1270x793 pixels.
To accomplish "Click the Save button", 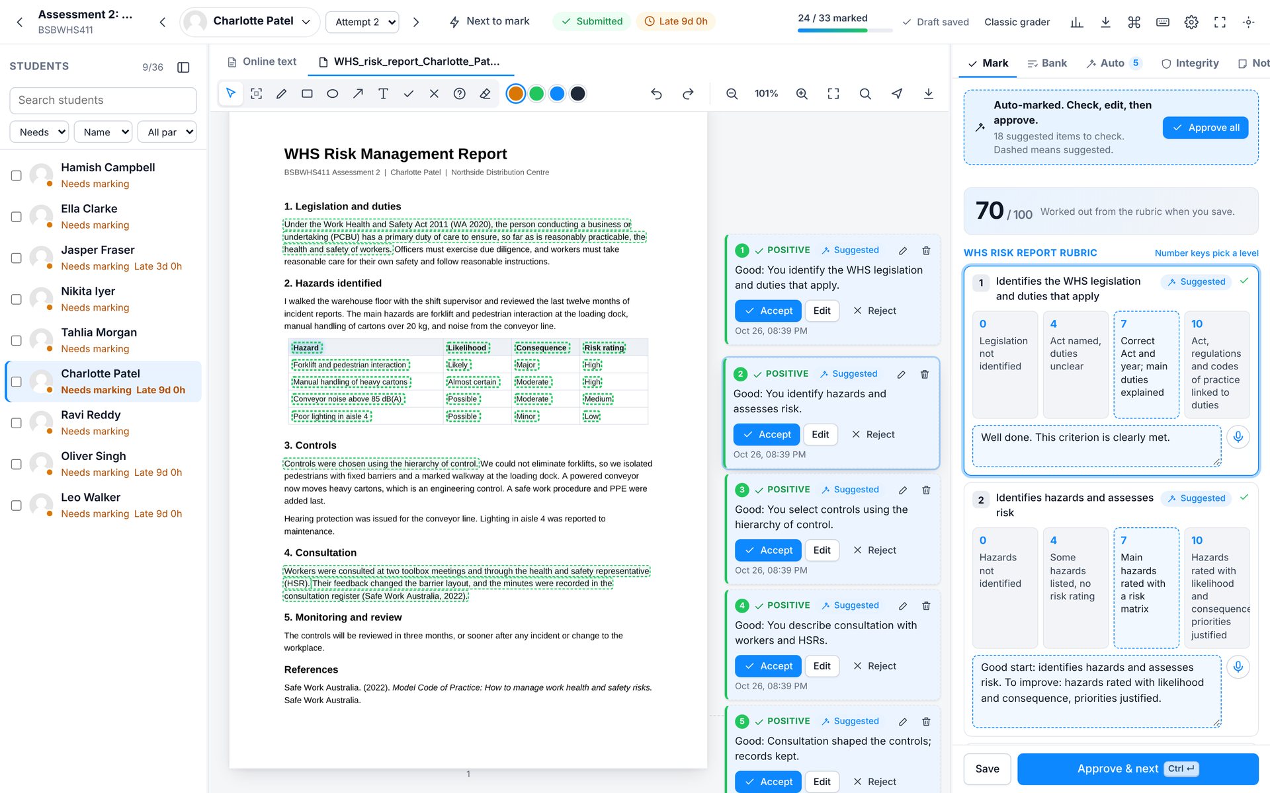I will click(987, 769).
